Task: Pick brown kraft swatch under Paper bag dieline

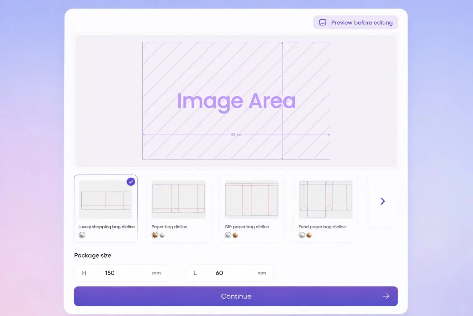Action: [155, 235]
